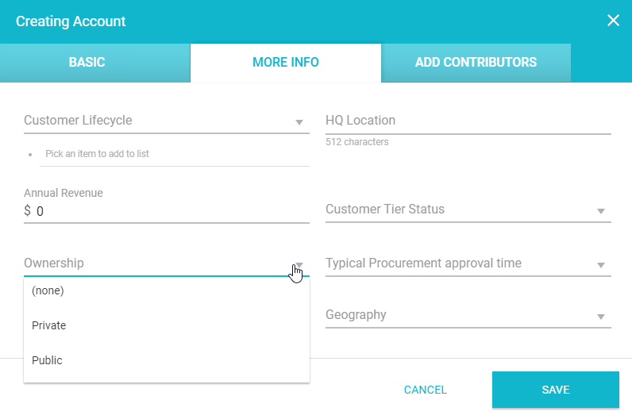Viewport: 632px width, 419px height.
Task: Click the Customer Tier Status arrow icon
Action: (x=601, y=211)
